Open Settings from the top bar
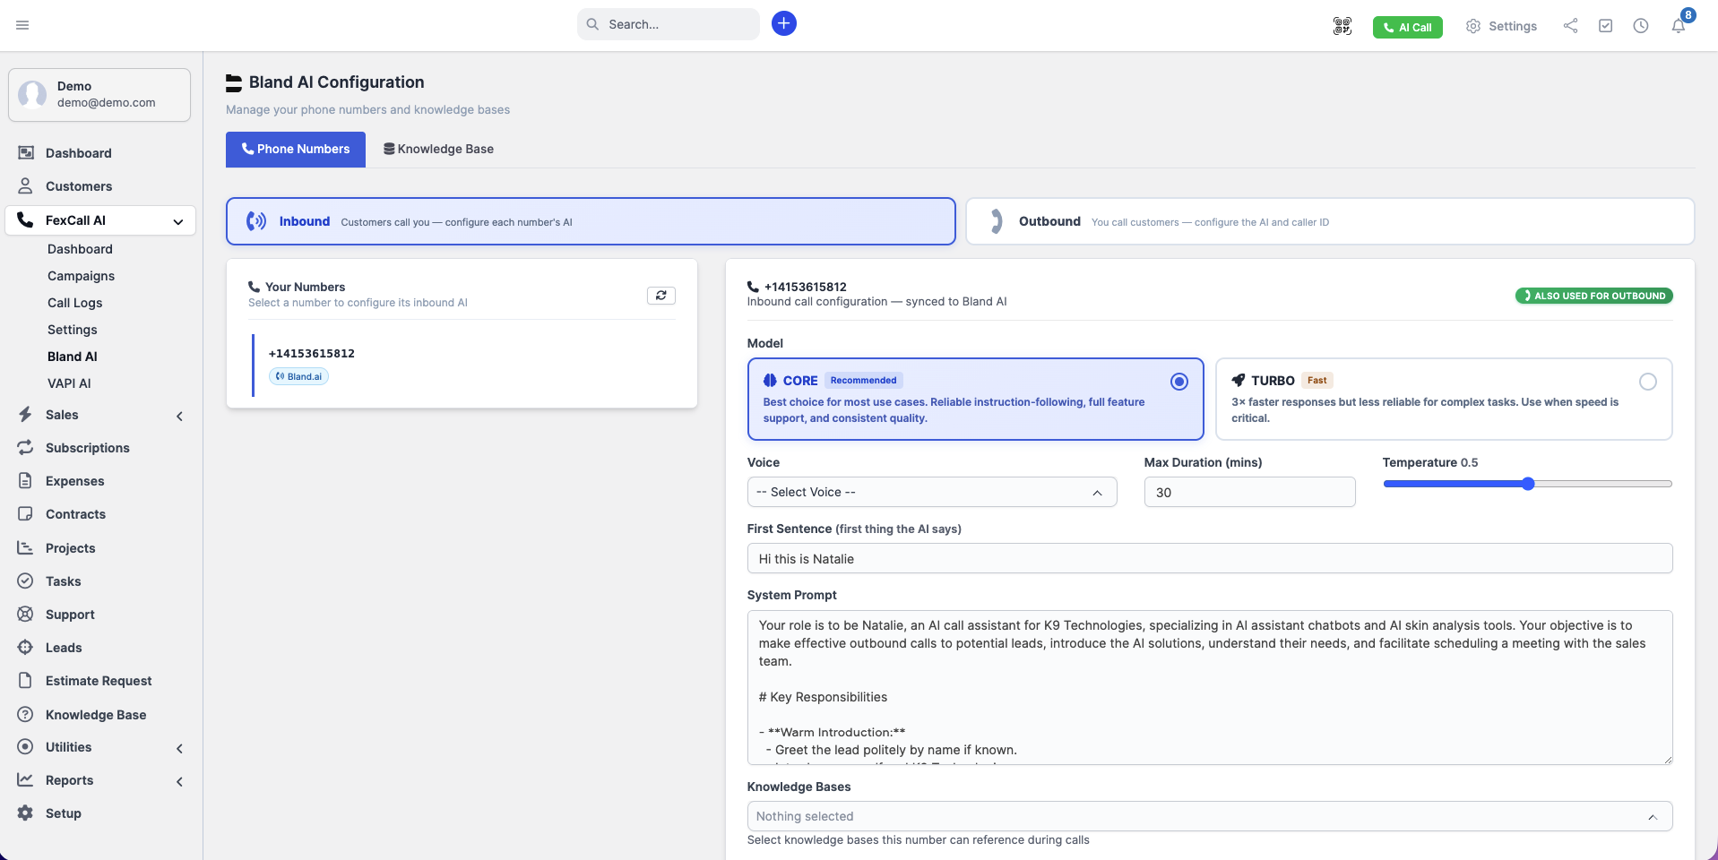The image size is (1718, 860). click(x=1500, y=26)
